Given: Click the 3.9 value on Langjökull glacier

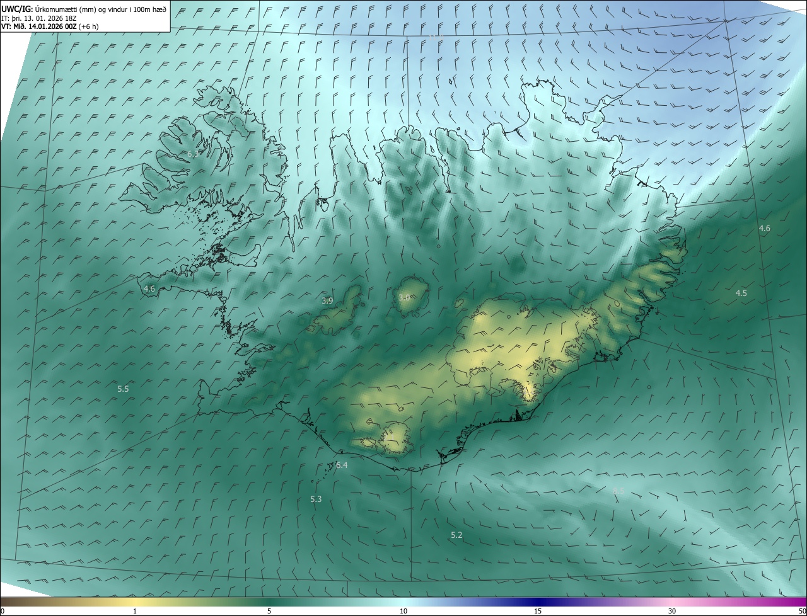Looking at the screenshot, I should [x=327, y=300].
